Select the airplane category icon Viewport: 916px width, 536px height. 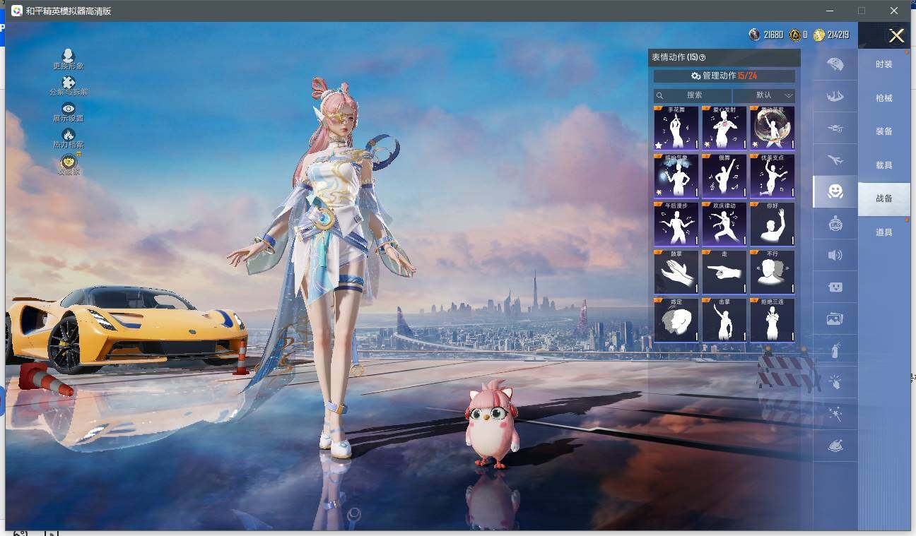835,160
